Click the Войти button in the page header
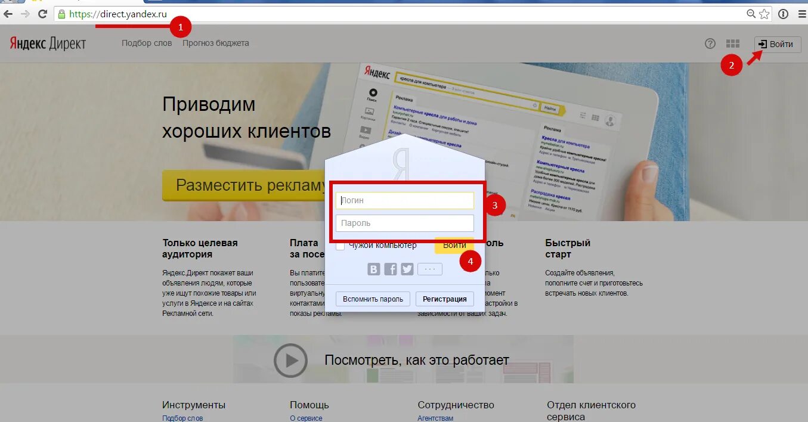The image size is (808, 422). pos(778,44)
